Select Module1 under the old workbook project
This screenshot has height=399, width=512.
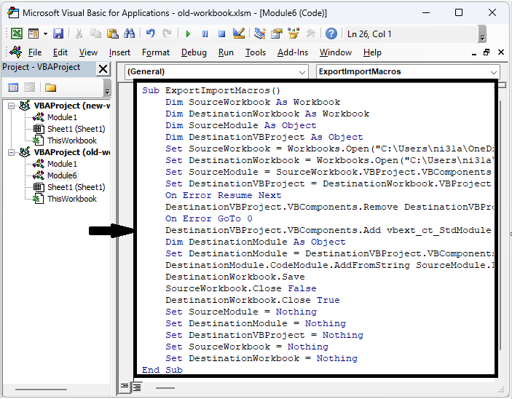point(62,164)
